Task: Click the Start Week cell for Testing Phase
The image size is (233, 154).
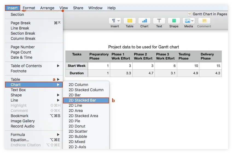Action: [188, 66]
